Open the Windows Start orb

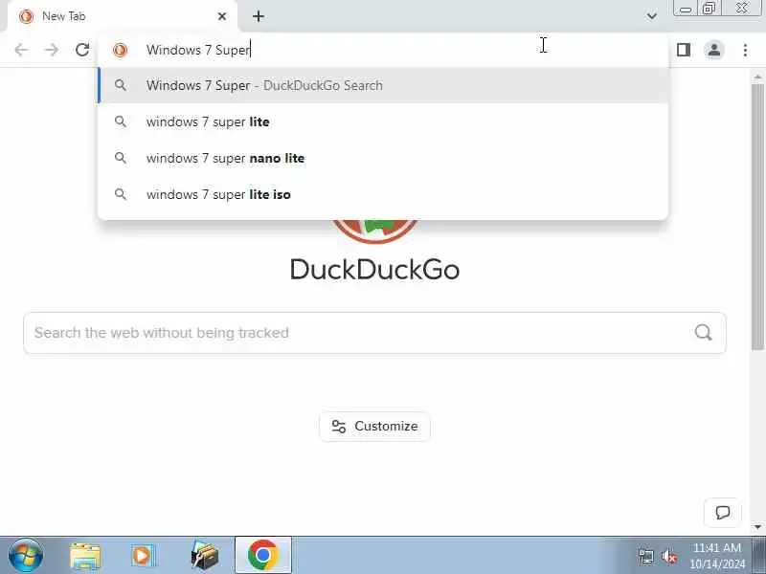click(x=26, y=556)
